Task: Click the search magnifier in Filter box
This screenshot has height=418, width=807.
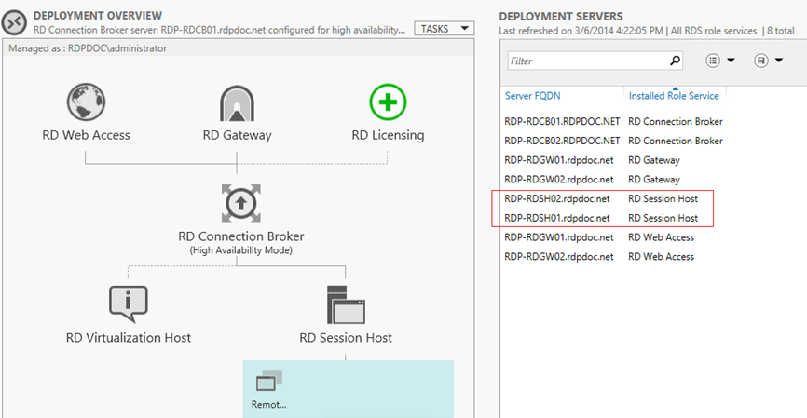Action: click(675, 61)
